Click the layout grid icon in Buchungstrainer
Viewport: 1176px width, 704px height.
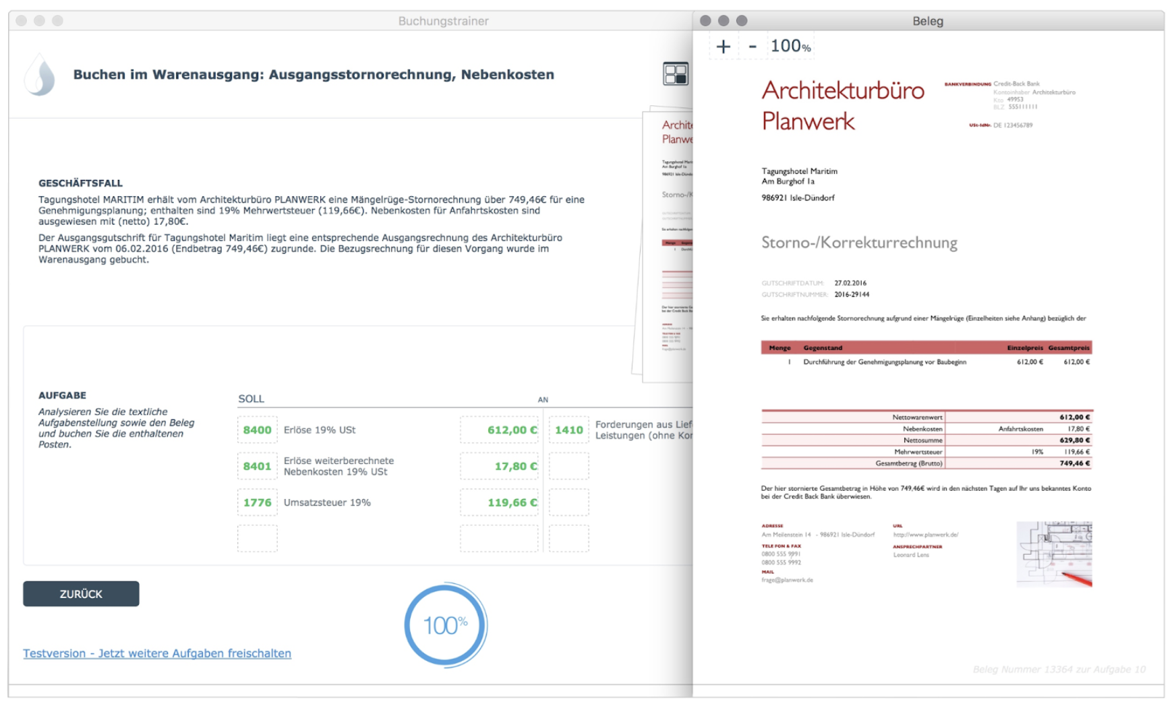[675, 74]
